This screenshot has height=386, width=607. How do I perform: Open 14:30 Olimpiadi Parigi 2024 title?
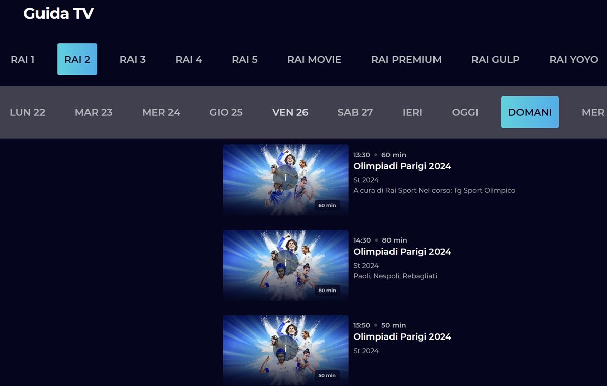pos(402,251)
